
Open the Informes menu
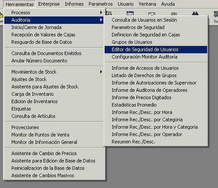tap(74, 4)
